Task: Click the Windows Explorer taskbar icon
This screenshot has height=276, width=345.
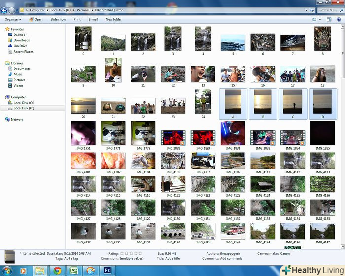Action: tap(40, 271)
